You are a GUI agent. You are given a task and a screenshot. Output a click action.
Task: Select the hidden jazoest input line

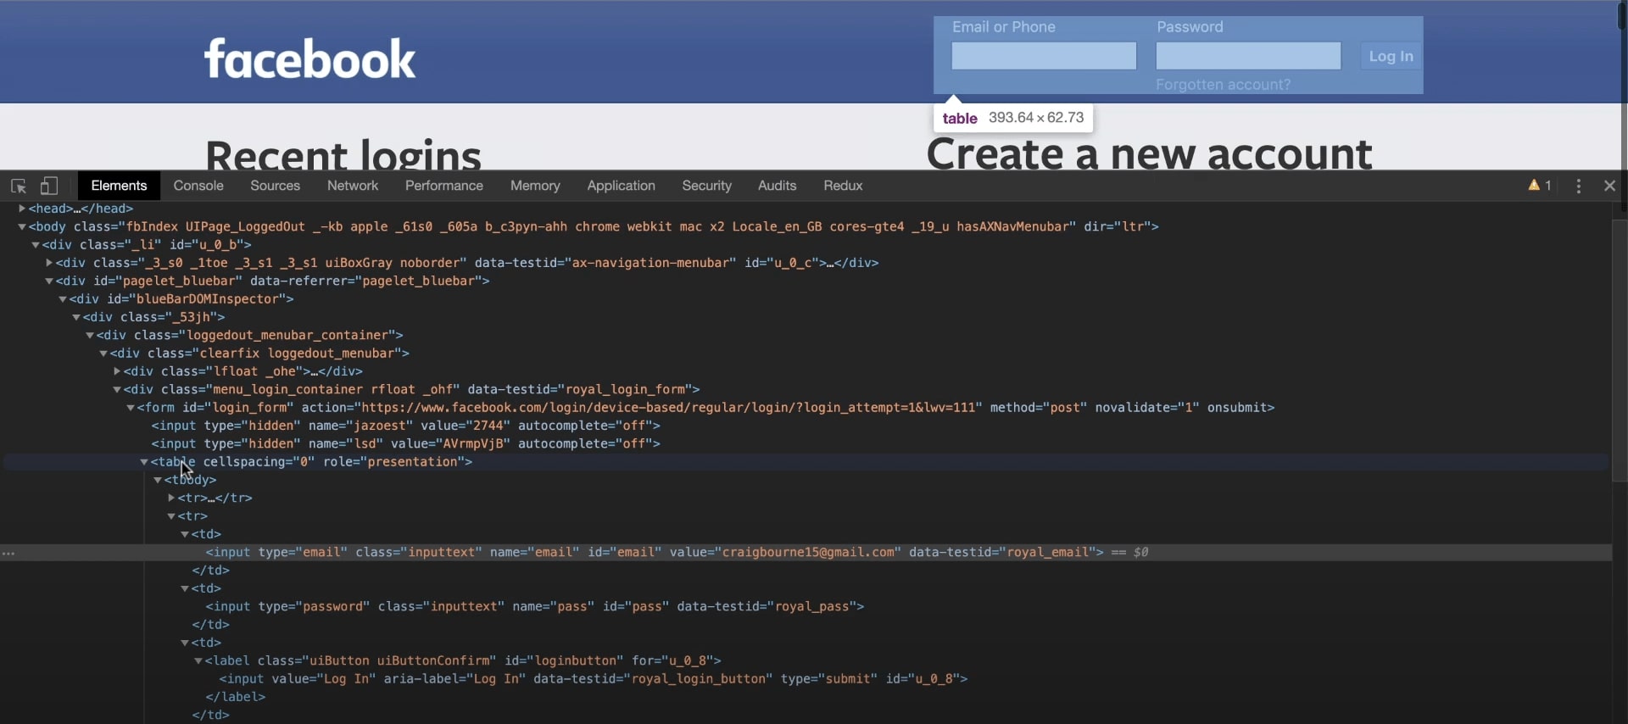405,426
